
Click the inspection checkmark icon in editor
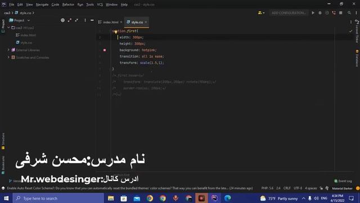pyautogui.click(x=350, y=31)
